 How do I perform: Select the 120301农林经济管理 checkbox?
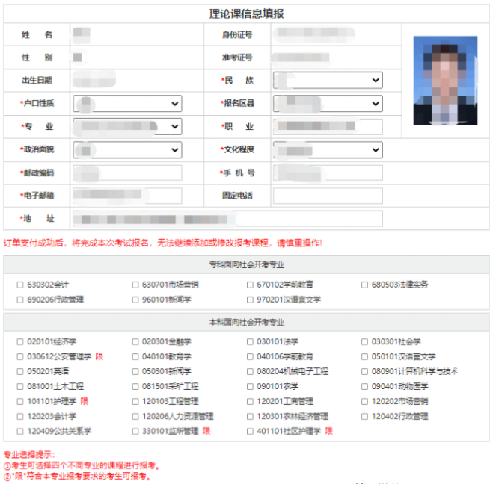click(x=250, y=417)
